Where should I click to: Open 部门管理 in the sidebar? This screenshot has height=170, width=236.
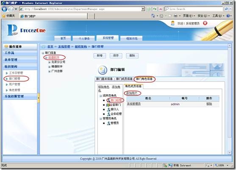tap(14, 79)
